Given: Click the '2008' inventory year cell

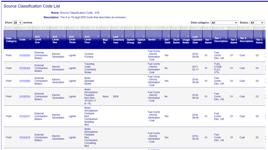Looking at the screenshot, I should click(x=116, y=97).
